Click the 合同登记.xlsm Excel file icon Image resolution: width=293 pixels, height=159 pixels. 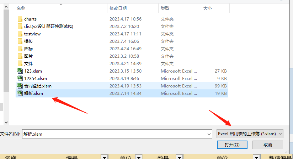20,86
